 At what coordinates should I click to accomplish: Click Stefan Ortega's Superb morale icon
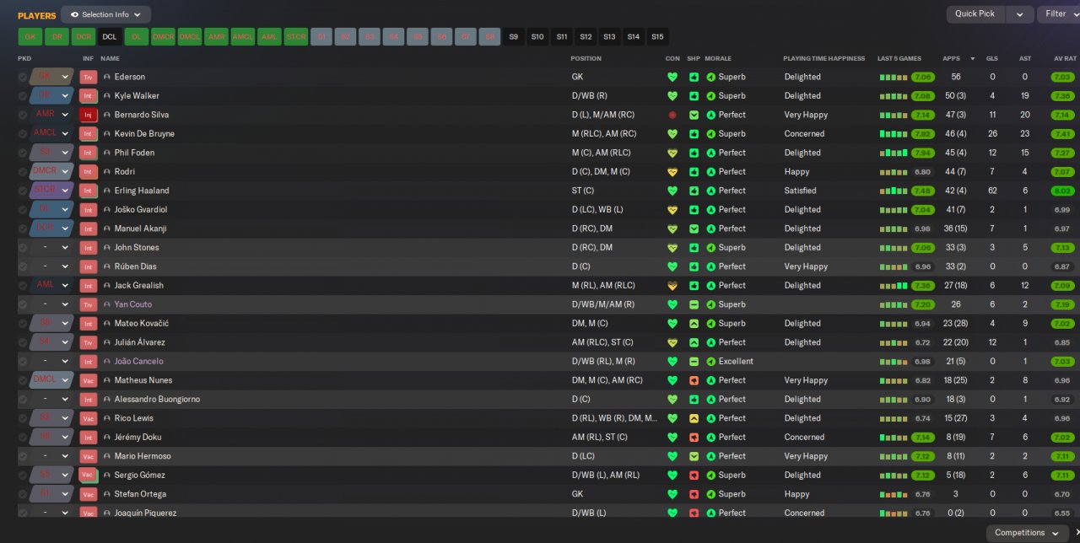click(x=710, y=494)
